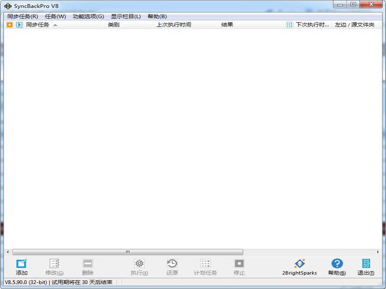Click the 删除 (Delete) toolbar icon
The width and height of the screenshot is (386, 289).
tap(88, 263)
